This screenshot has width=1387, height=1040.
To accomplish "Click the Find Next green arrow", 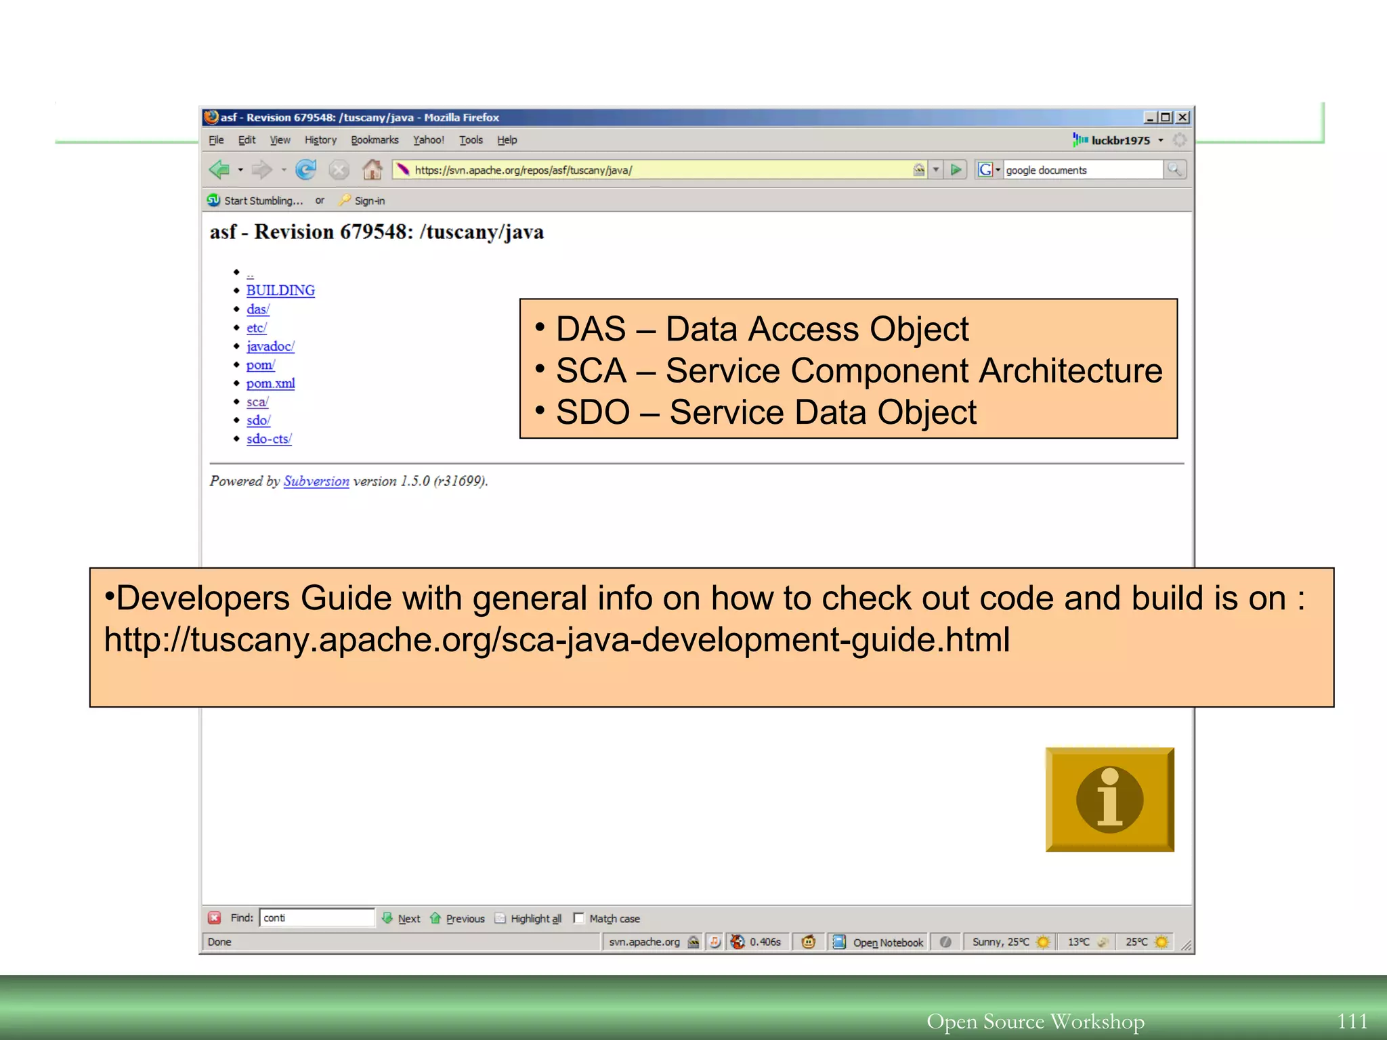I will pos(387,918).
